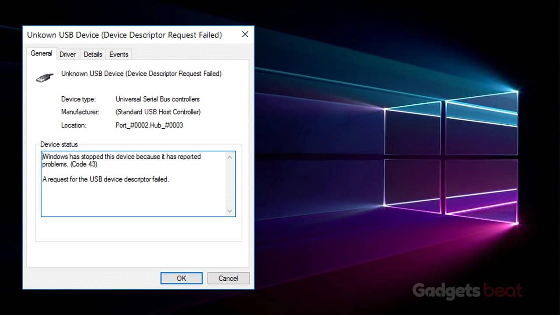Click the Unknown USB Device header text

[x=141, y=73]
